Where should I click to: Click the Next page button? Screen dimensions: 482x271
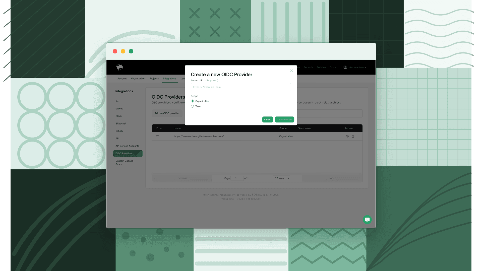coord(332,178)
